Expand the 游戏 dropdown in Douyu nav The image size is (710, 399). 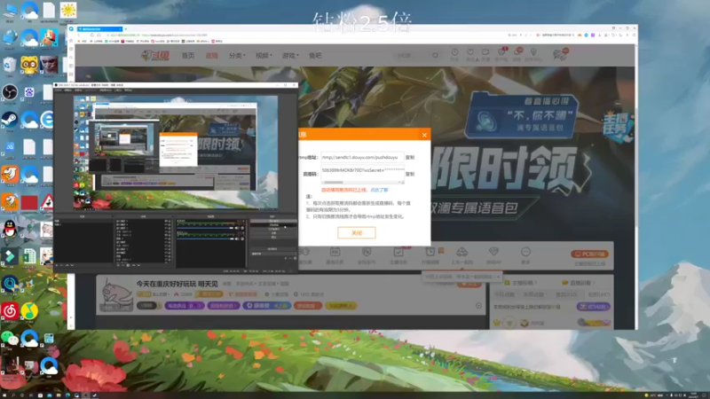pos(290,56)
